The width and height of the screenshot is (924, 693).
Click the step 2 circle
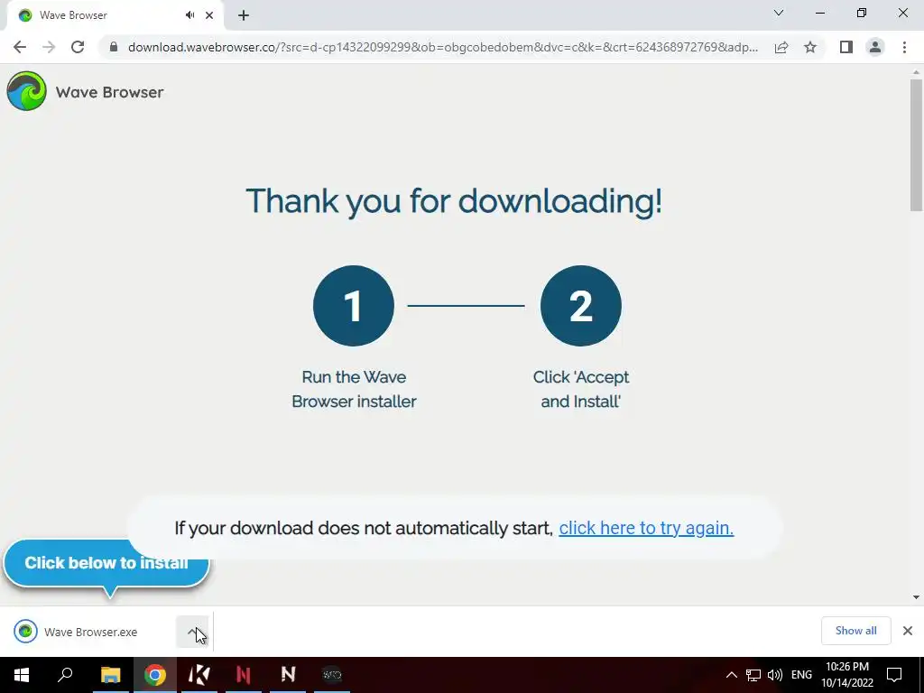[x=580, y=306]
